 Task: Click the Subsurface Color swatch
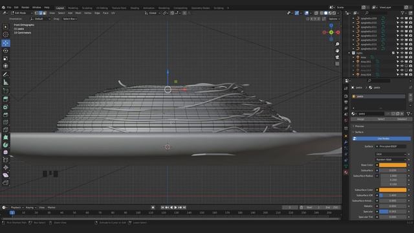(x=393, y=190)
